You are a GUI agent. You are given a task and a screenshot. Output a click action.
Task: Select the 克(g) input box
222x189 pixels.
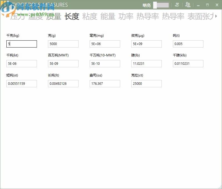click(63, 44)
